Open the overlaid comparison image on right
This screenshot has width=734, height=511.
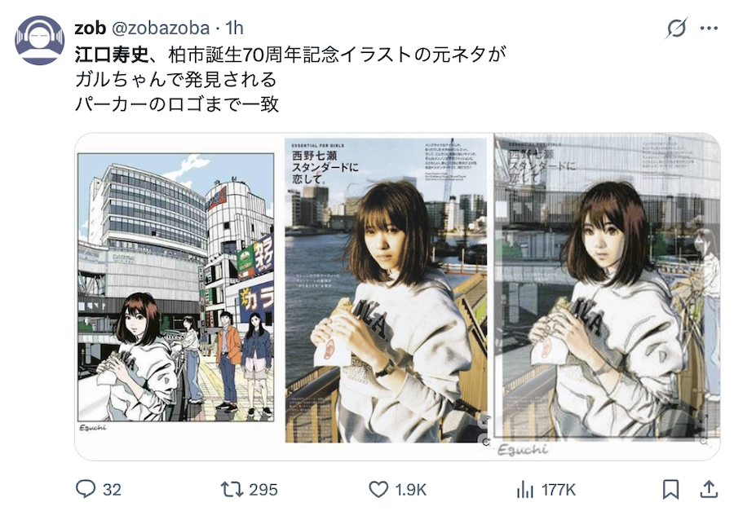click(607, 296)
